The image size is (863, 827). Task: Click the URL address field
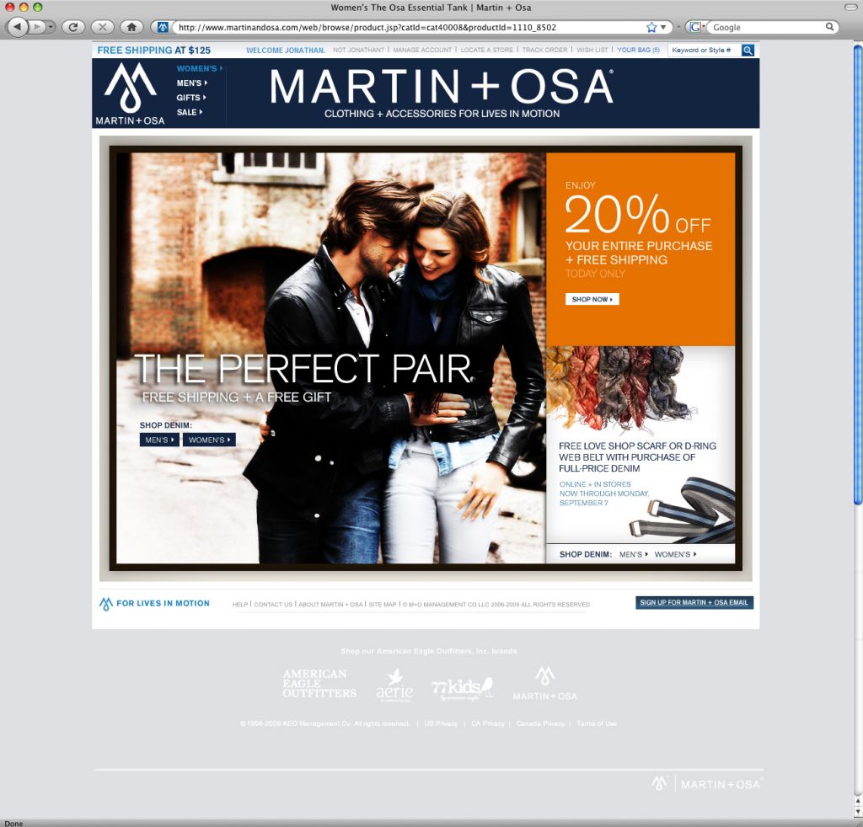tap(407, 27)
